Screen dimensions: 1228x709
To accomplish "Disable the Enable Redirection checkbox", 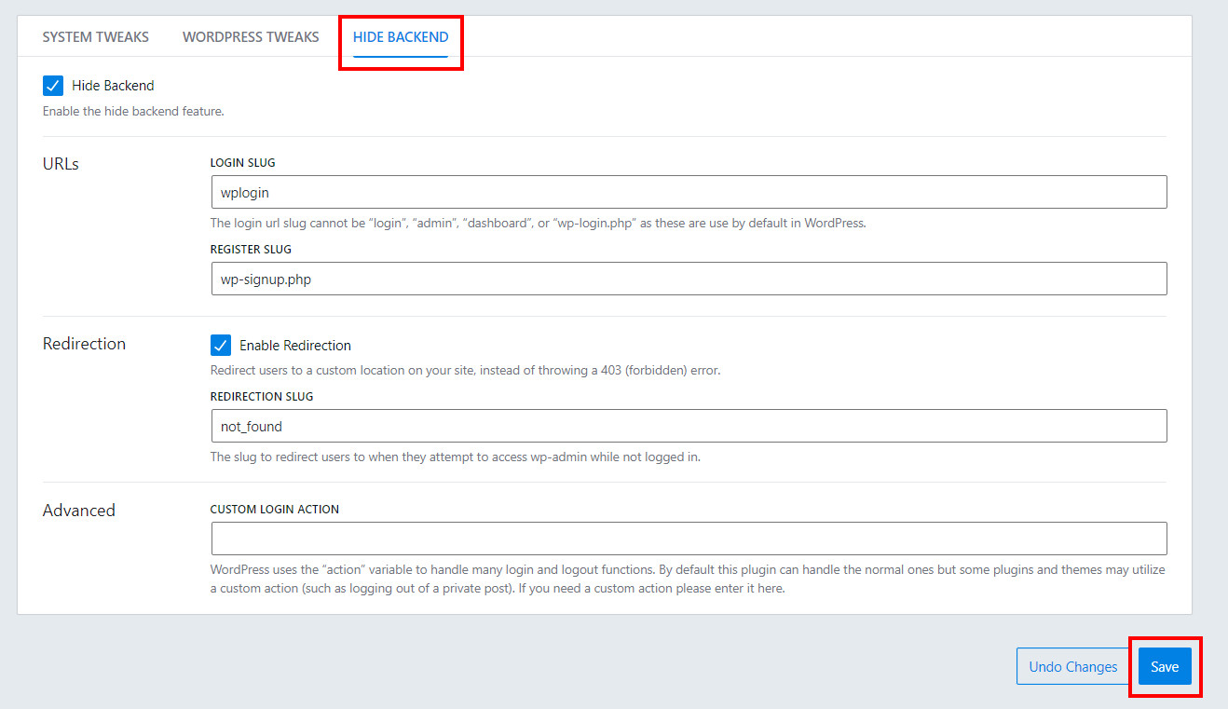I will [221, 346].
